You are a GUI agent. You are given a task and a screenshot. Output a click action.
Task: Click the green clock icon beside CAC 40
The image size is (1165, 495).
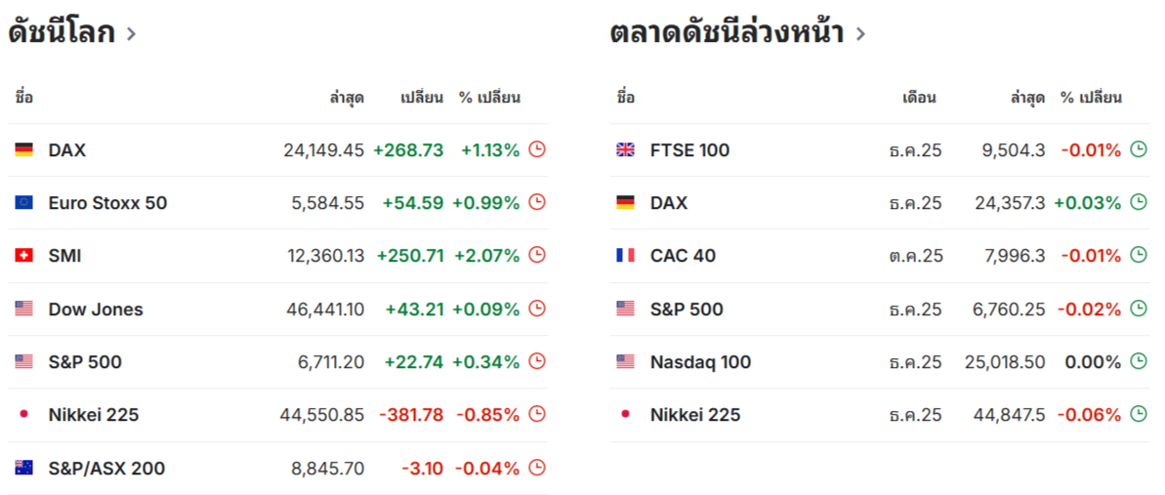coord(1139,255)
